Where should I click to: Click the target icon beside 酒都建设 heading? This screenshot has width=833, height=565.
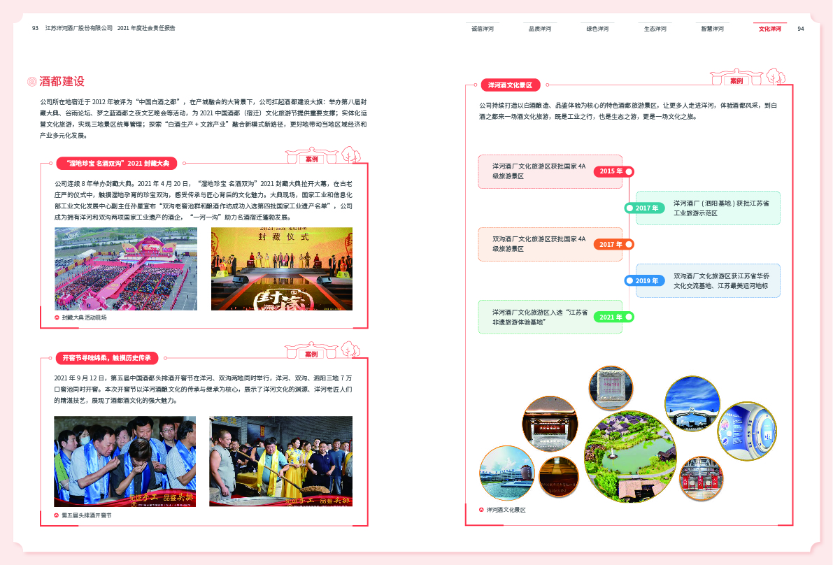[x=31, y=82]
